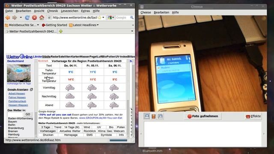
Task: Bookmark page using the star icon
Action: pyautogui.click(x=100, y=18)
